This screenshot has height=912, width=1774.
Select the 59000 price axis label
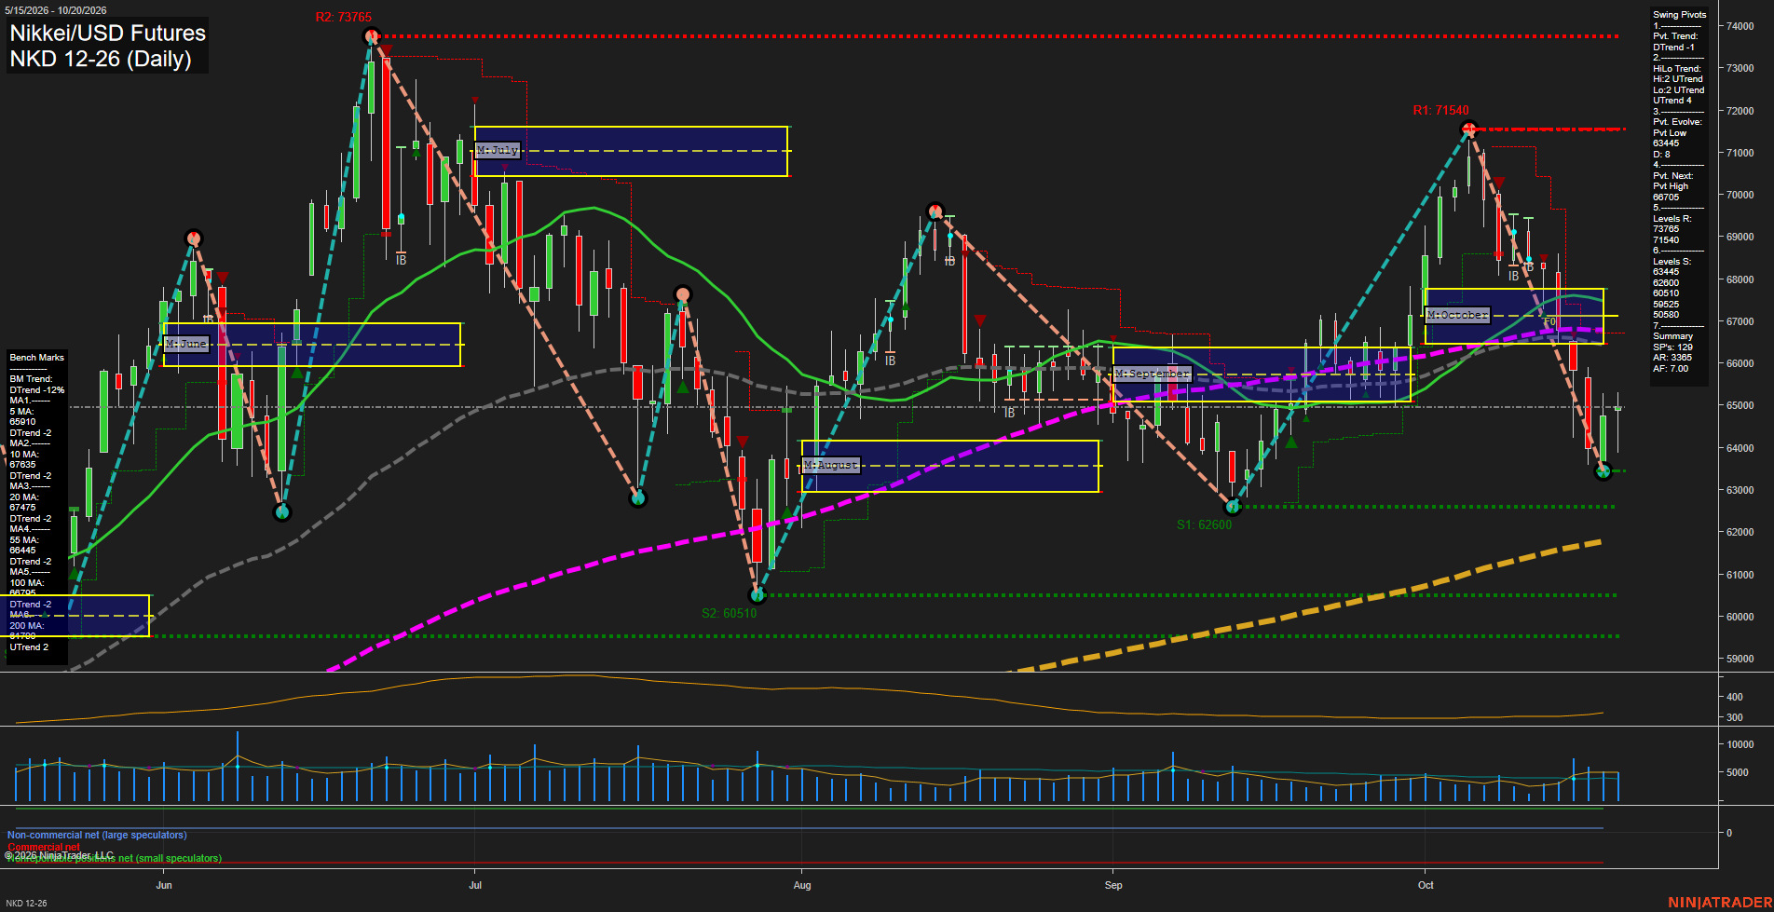[x=1740, y=659]
